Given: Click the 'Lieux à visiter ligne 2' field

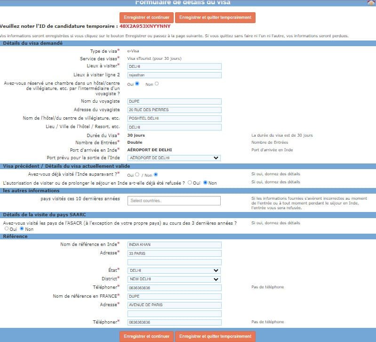Looking at the screenshot, I should coord(175,75).
